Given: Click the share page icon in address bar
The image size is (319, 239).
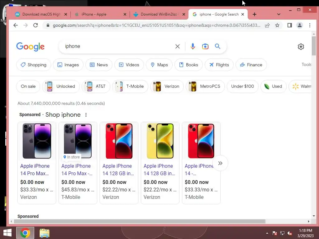Looking at the screenshot, I should [267, 25].
